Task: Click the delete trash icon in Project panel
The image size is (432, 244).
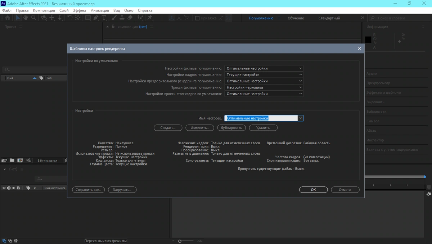Action: pos(66,160)
